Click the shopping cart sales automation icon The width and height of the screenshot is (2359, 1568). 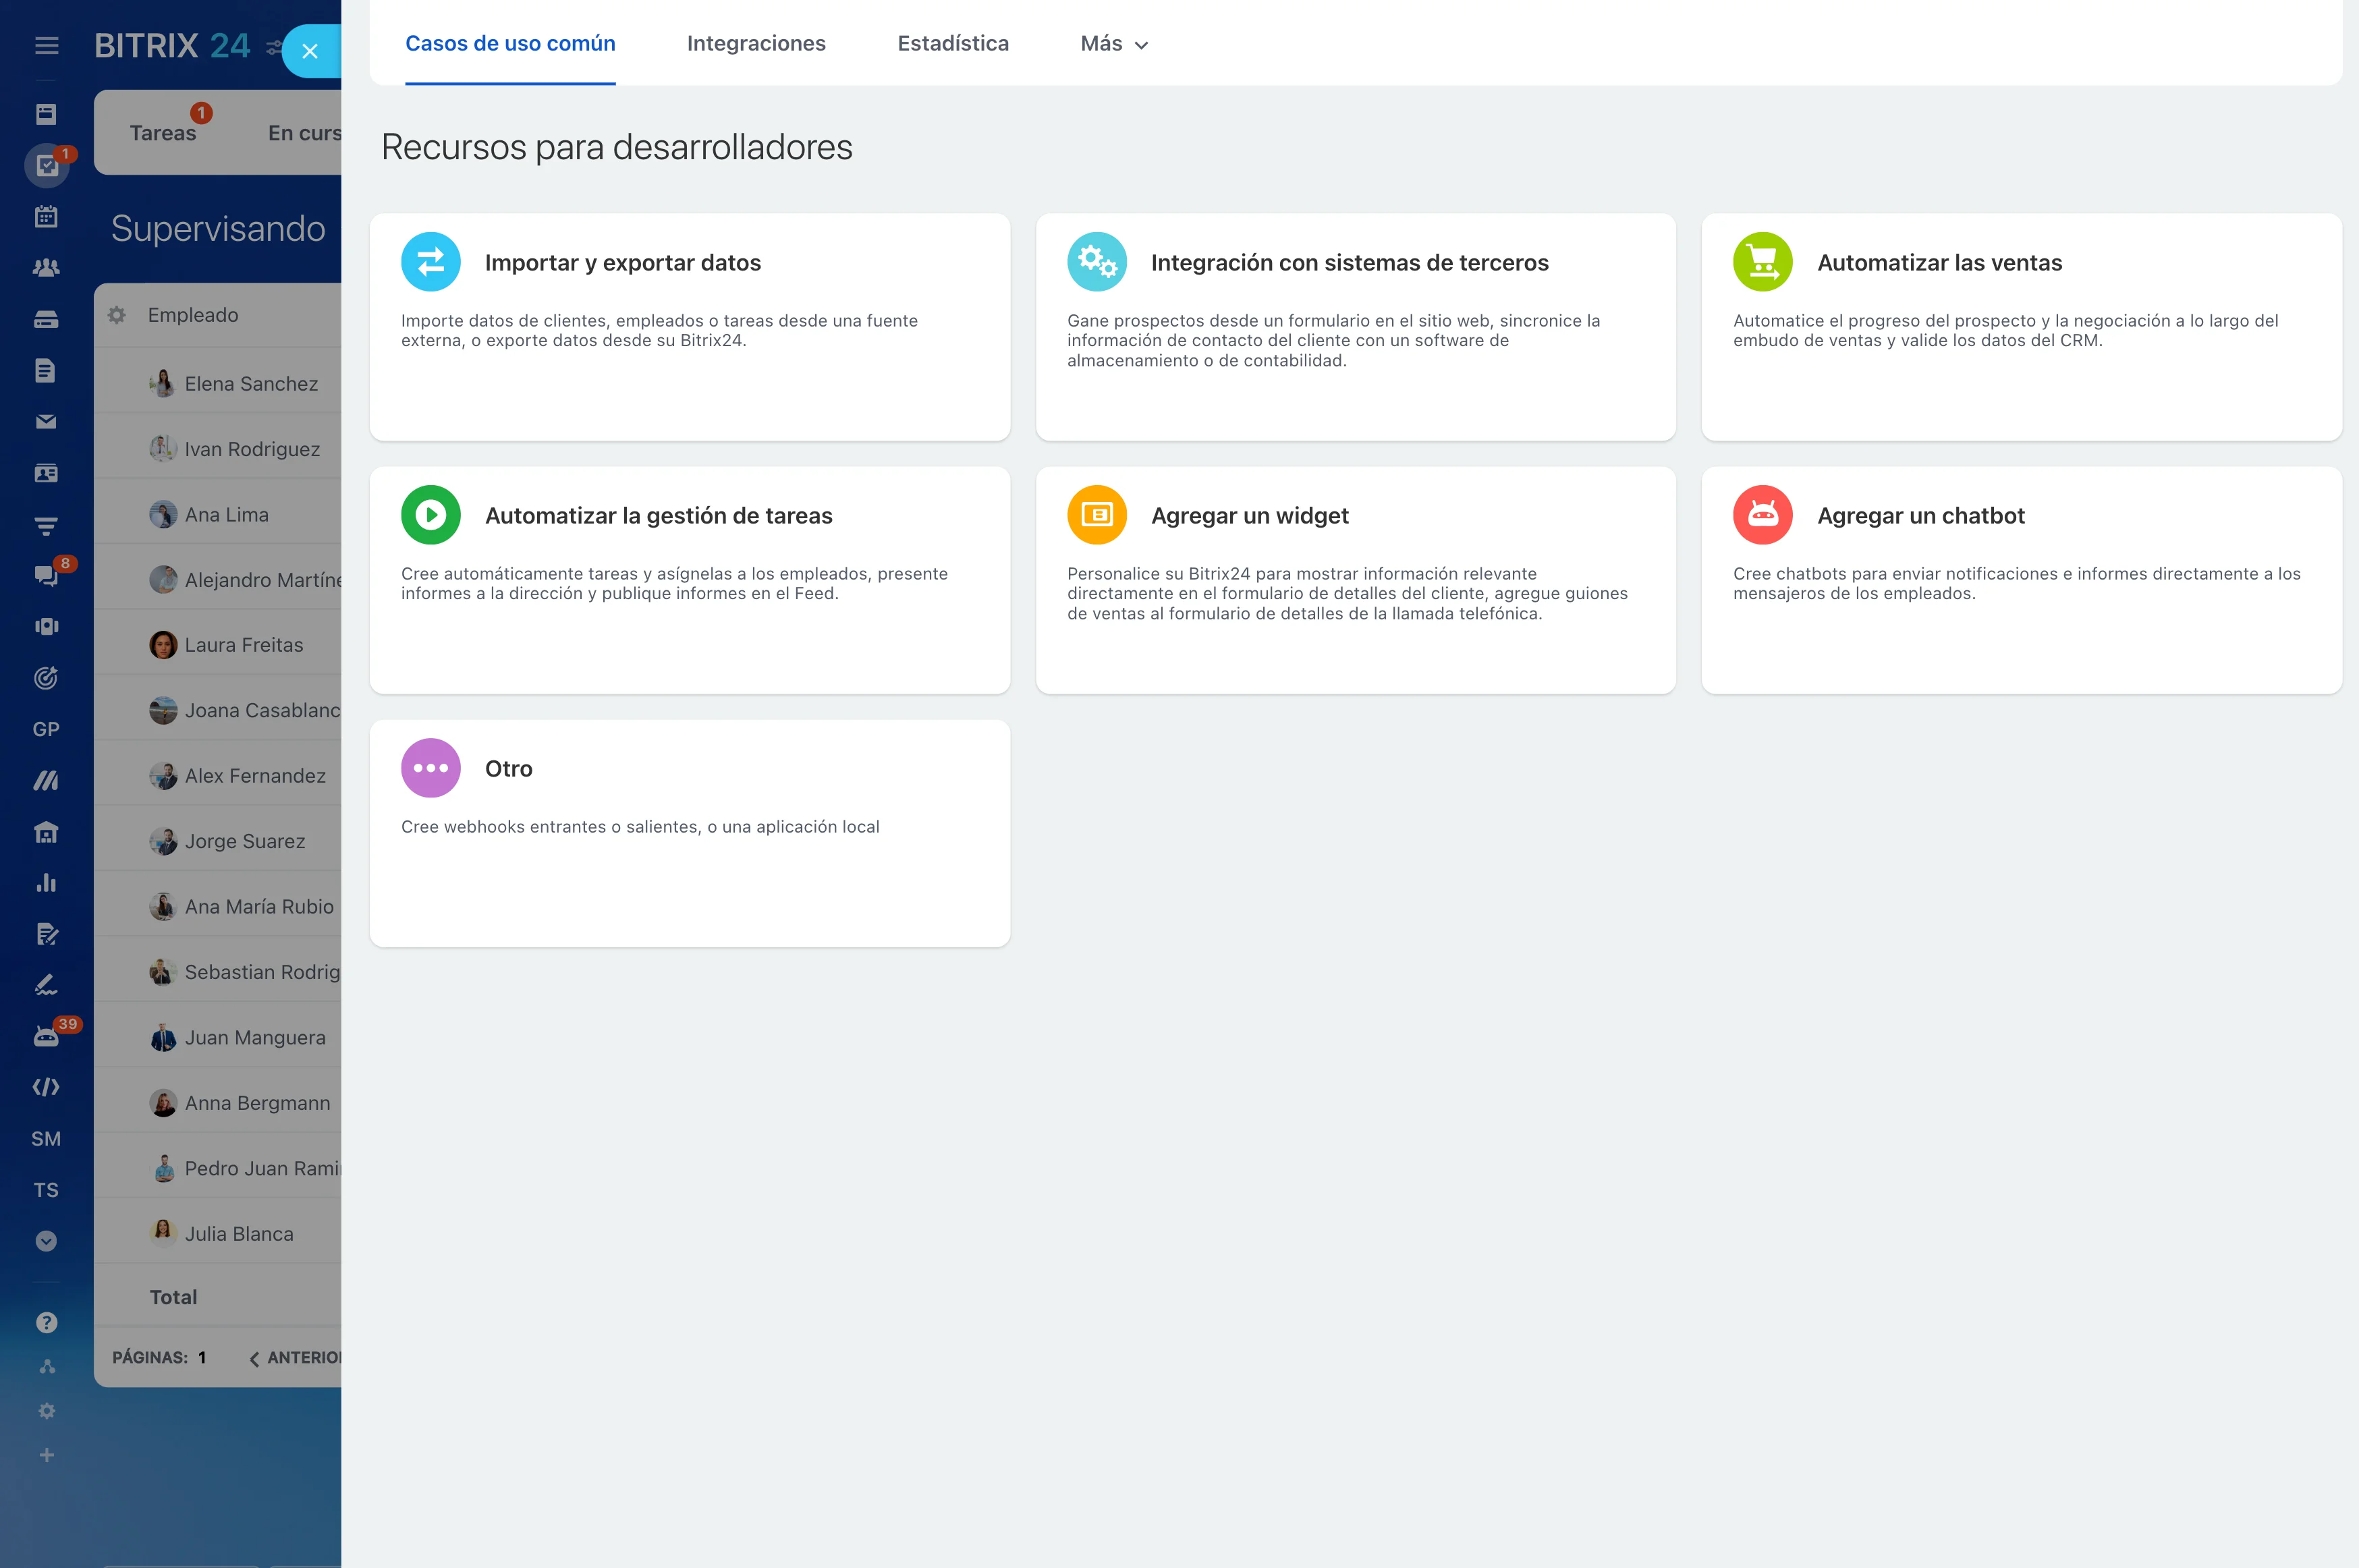click(x=1762, y=262)
